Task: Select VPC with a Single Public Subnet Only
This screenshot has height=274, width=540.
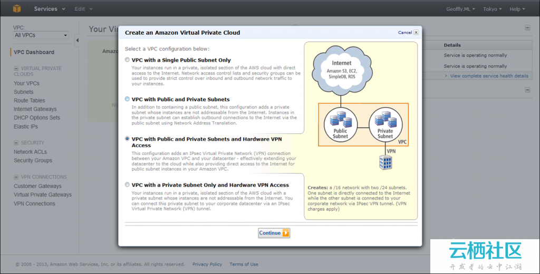Action: 127,60
